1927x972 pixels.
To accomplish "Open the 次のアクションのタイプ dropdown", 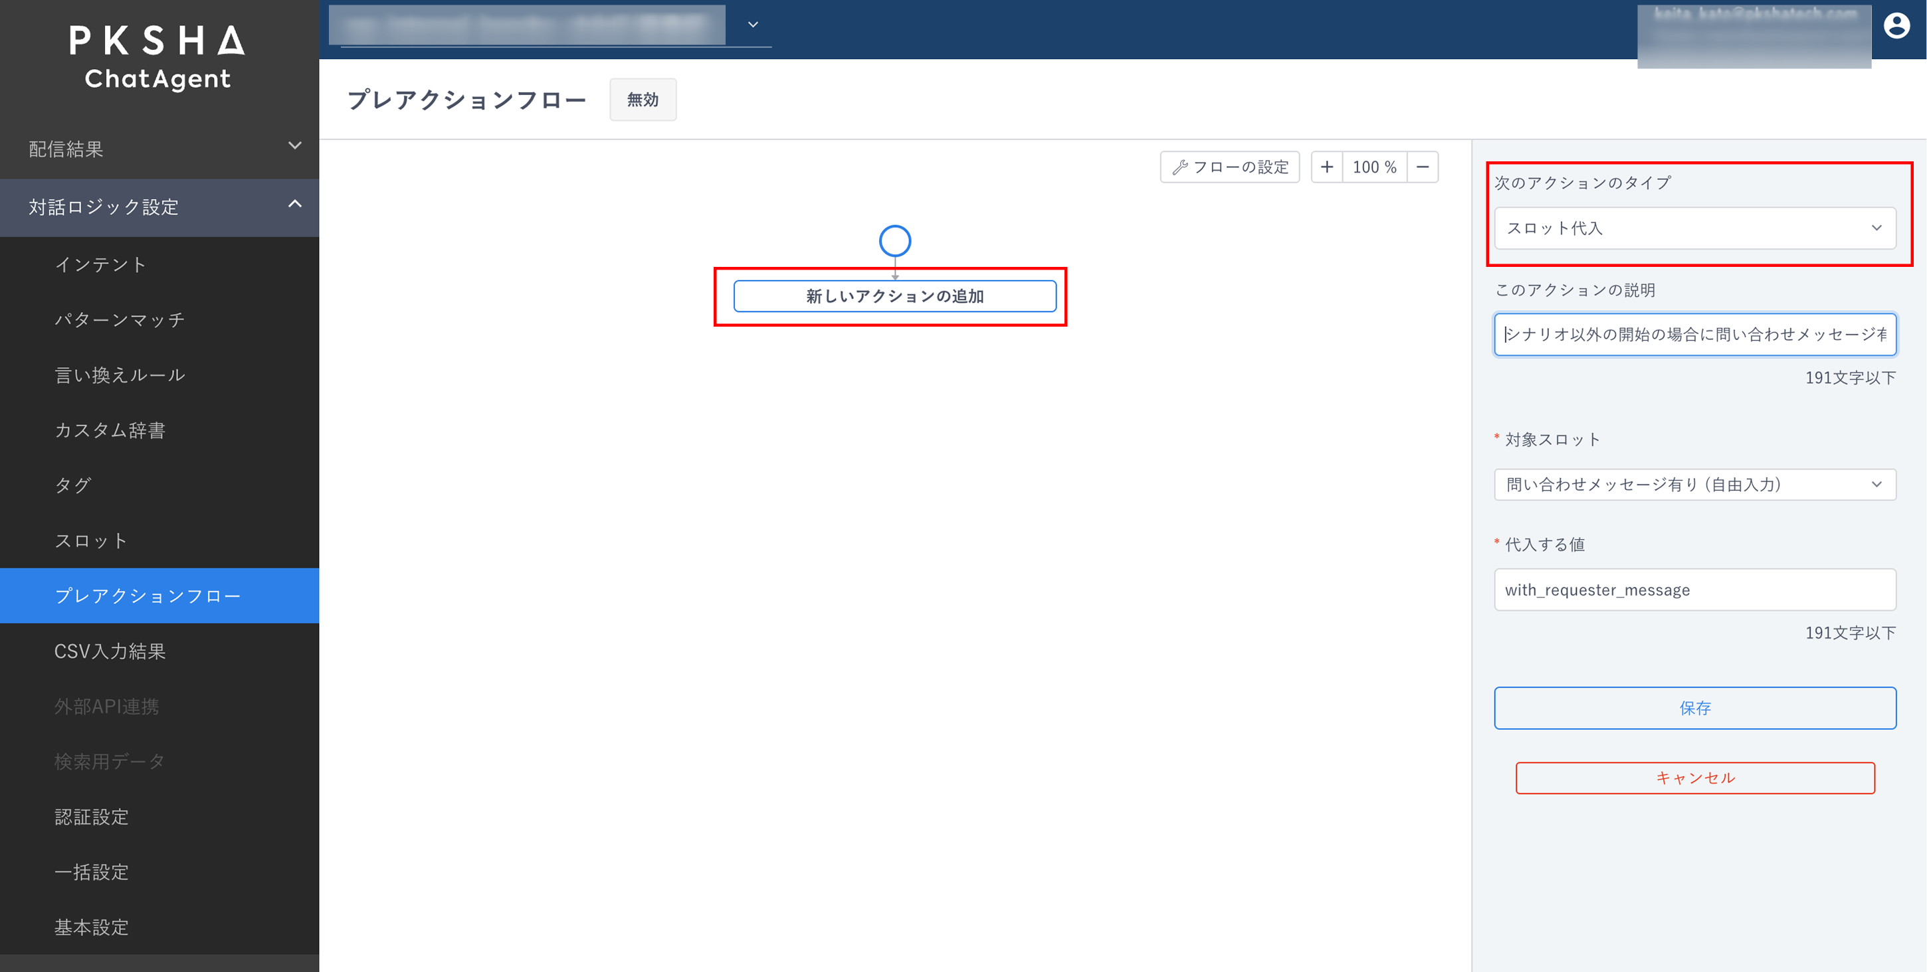I will coord(1695,228).
